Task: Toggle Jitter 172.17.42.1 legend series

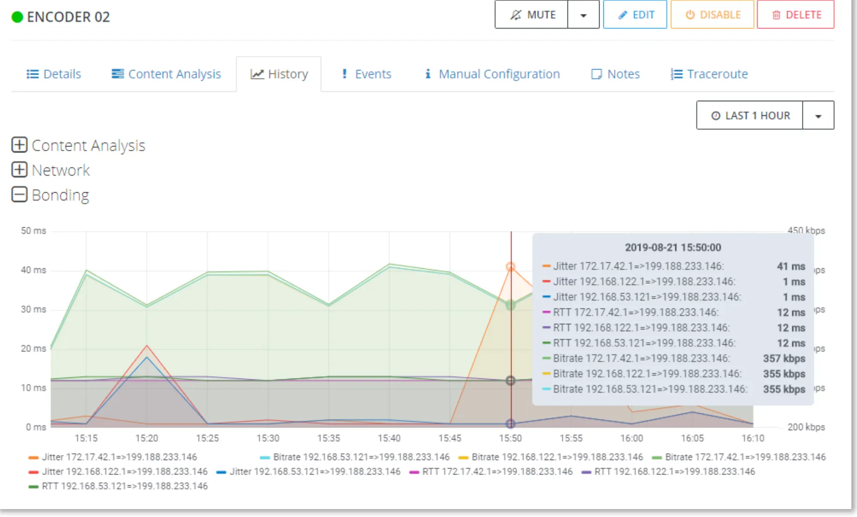Action: (x=113, y=457)
